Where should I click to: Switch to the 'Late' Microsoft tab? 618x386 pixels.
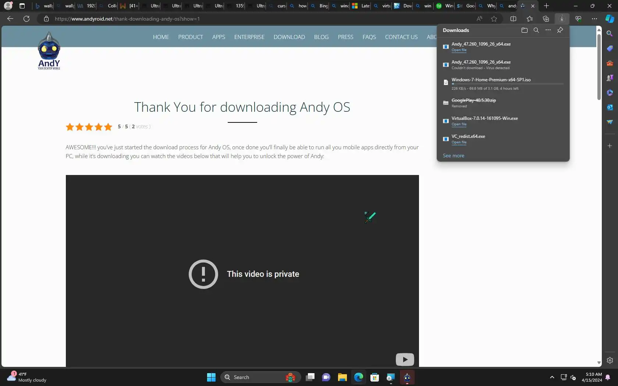[x=360, y=6]
